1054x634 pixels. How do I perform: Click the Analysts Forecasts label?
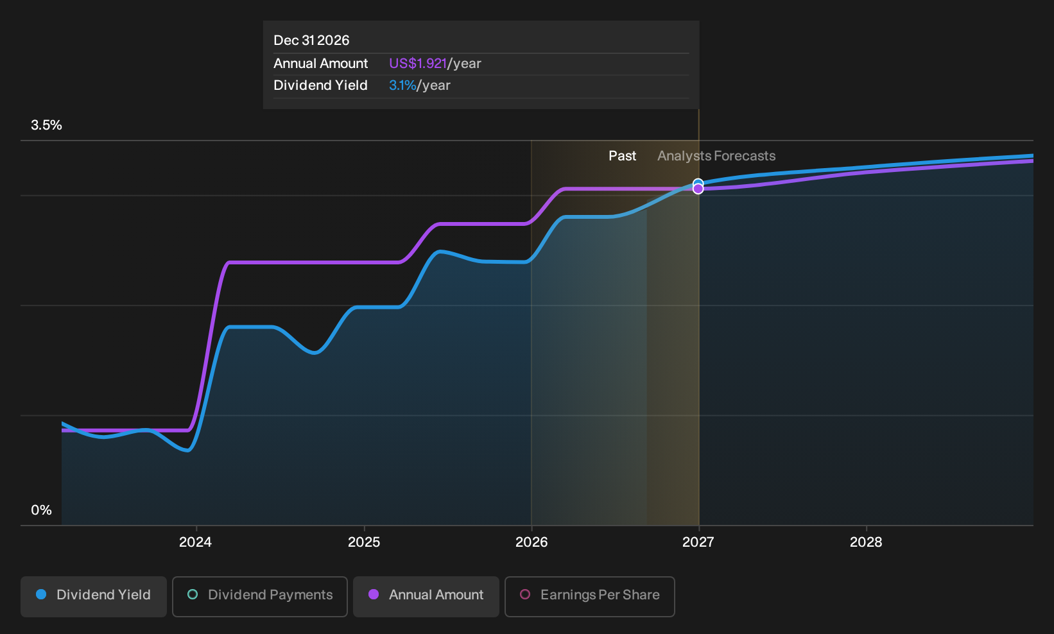(x=716, y=156)
